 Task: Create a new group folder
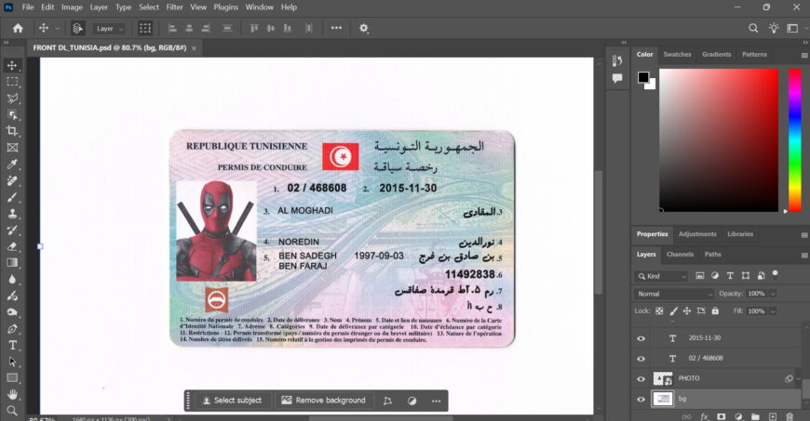point(755,416)
